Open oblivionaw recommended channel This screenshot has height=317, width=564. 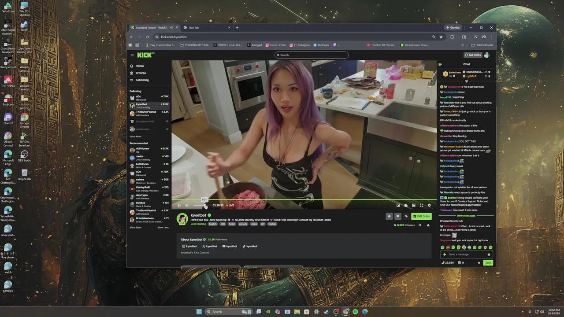149,150
